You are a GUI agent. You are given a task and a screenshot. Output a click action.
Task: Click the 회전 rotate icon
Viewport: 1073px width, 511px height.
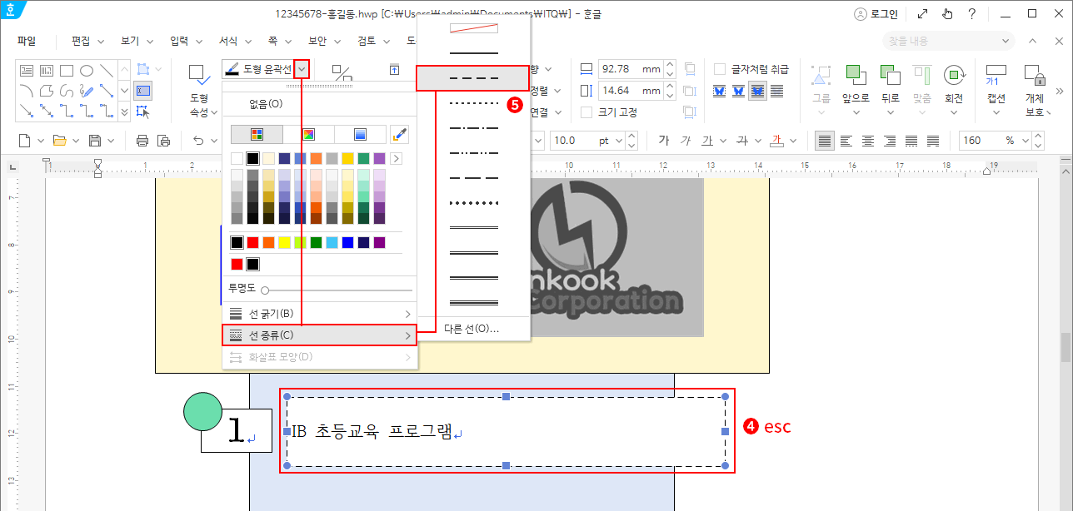click(954, 83)
